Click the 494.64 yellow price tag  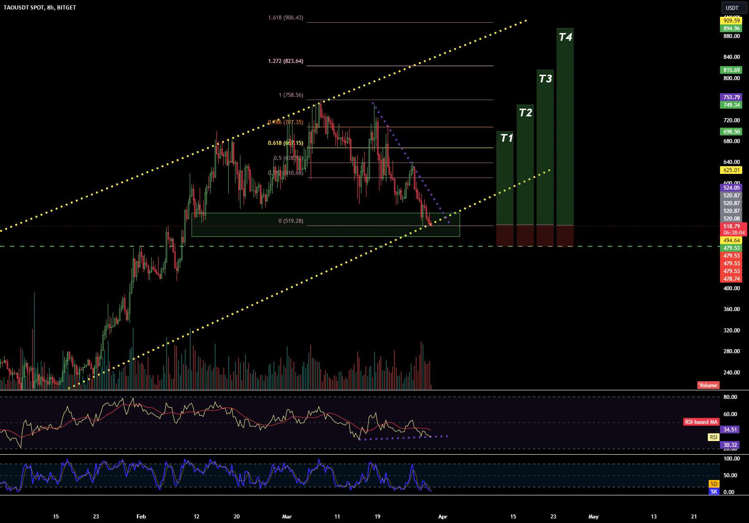coord(731,240)
